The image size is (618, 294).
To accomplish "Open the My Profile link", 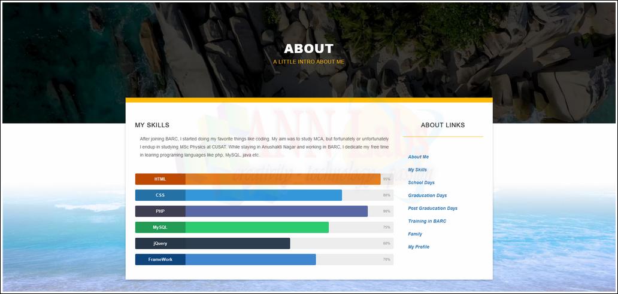I will (x=419, y=247).
